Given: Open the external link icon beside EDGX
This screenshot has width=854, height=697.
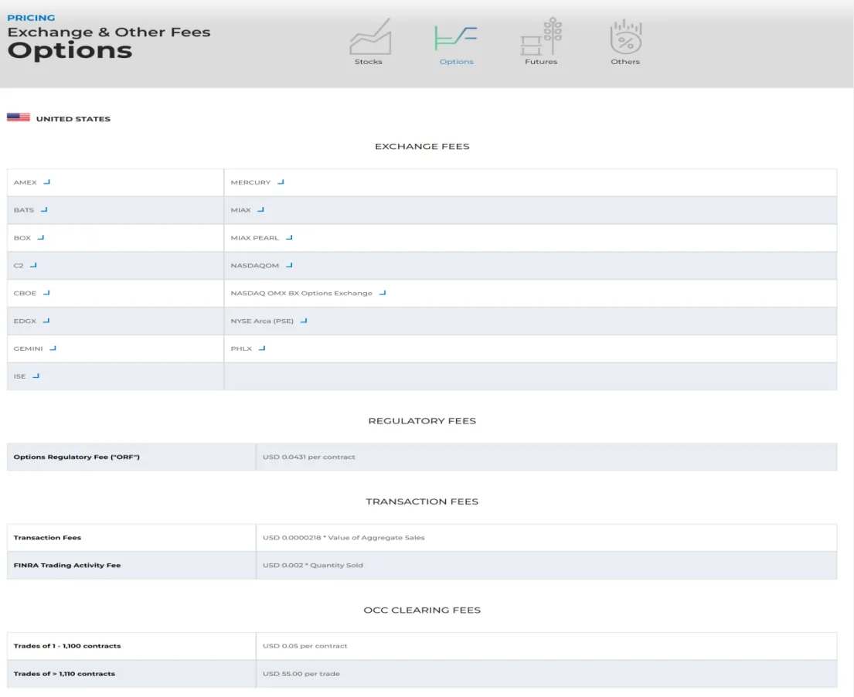Looking at the screenshot, I should 46,320.
